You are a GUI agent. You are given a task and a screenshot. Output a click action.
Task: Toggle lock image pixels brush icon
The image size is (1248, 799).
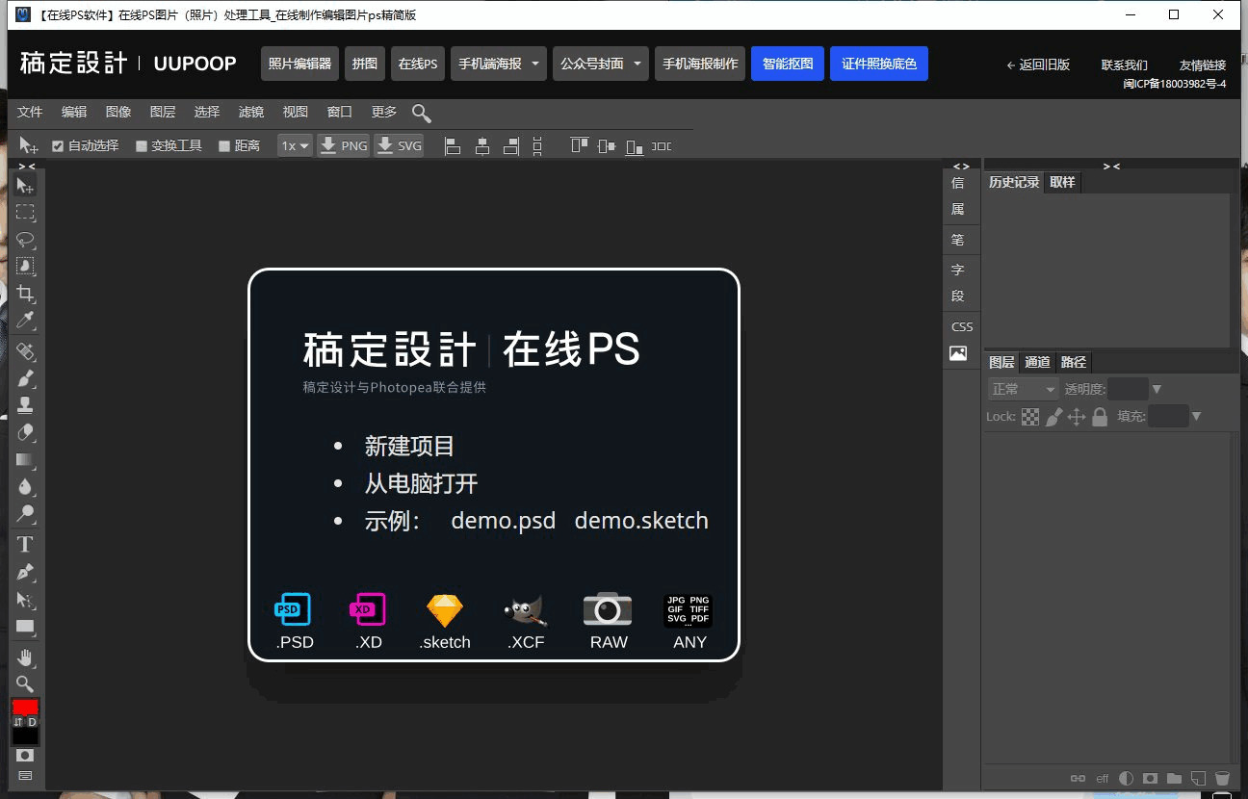click(1054, 417)
